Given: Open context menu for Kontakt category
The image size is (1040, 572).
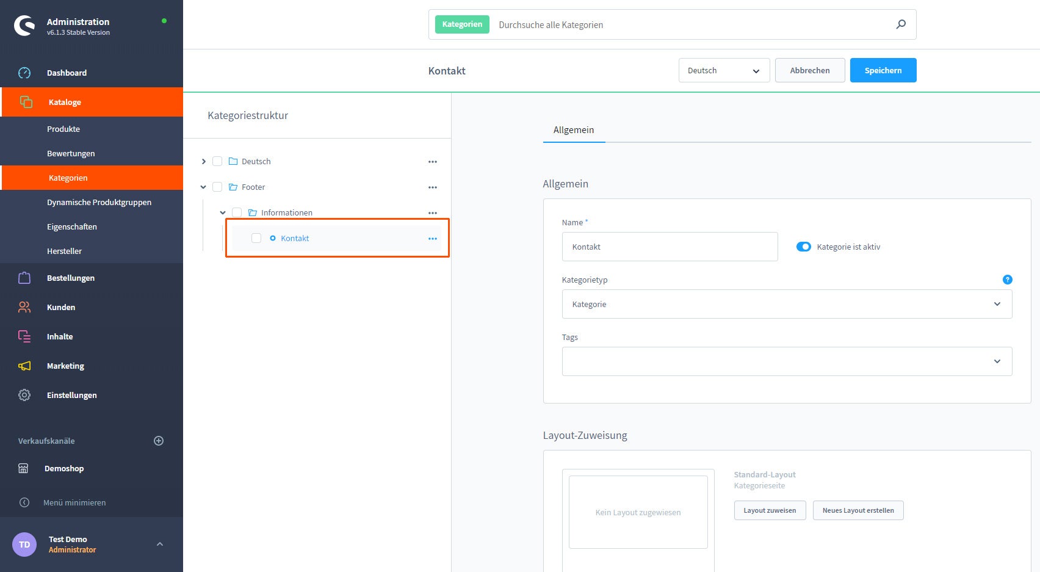Looking at the screenshot, I should [433, 239].
